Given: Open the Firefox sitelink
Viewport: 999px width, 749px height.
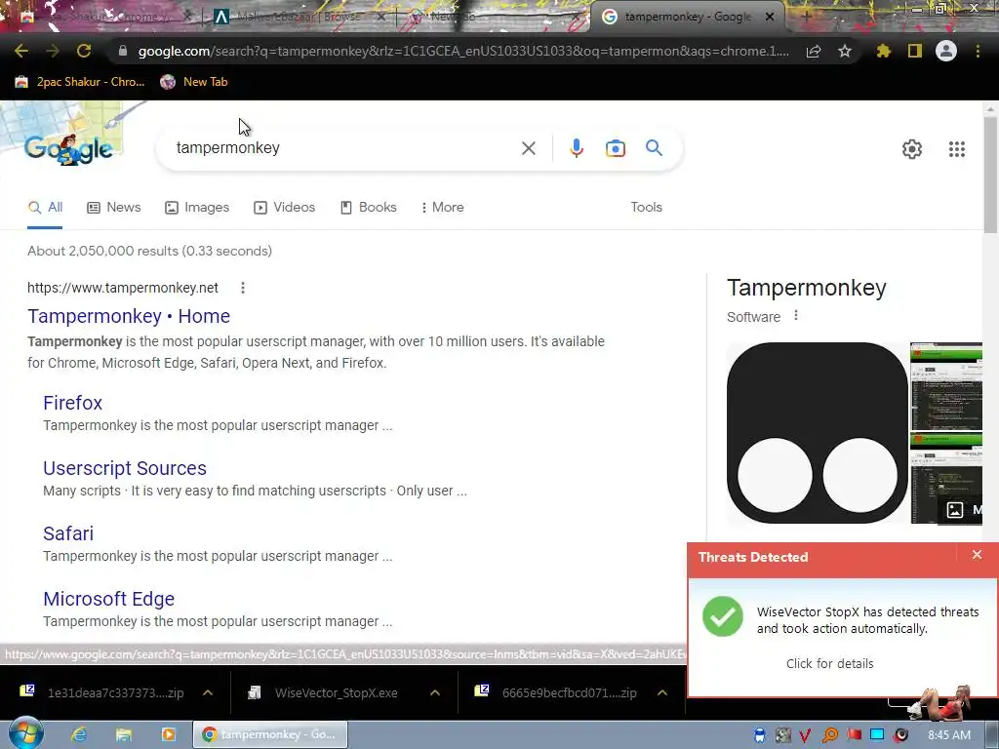Looking at the screenshot, I should coord(72,403).
